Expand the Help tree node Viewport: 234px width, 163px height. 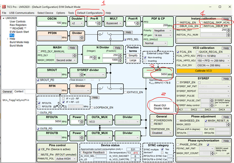8,39
